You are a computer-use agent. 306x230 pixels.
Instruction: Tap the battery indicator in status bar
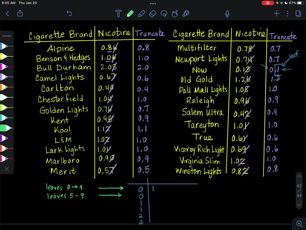301,3
